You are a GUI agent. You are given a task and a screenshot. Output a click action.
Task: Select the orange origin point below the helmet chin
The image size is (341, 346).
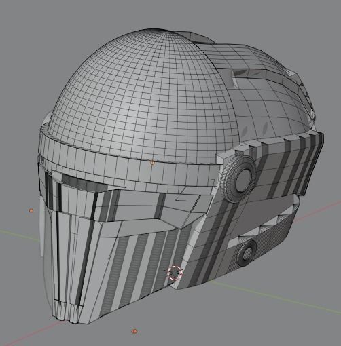134,331
